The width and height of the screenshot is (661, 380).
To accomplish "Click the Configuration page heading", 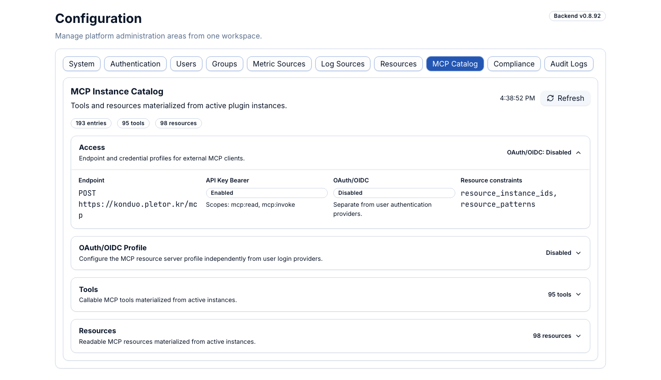I will 99,19.
